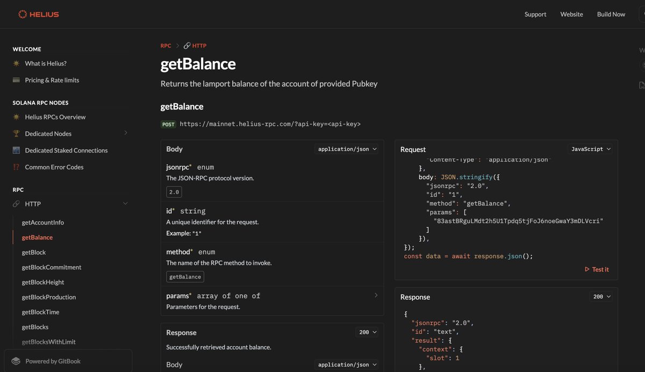
Task: Click the const data = await response.json() line
Action: (x=468, y=256)
